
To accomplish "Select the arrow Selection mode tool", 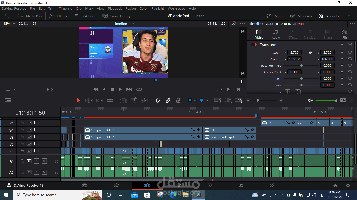I will (79, 101).
